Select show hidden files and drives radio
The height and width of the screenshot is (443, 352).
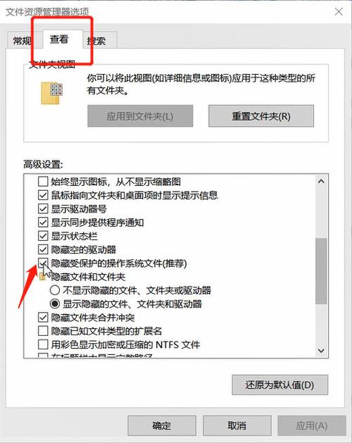[54, 304]
